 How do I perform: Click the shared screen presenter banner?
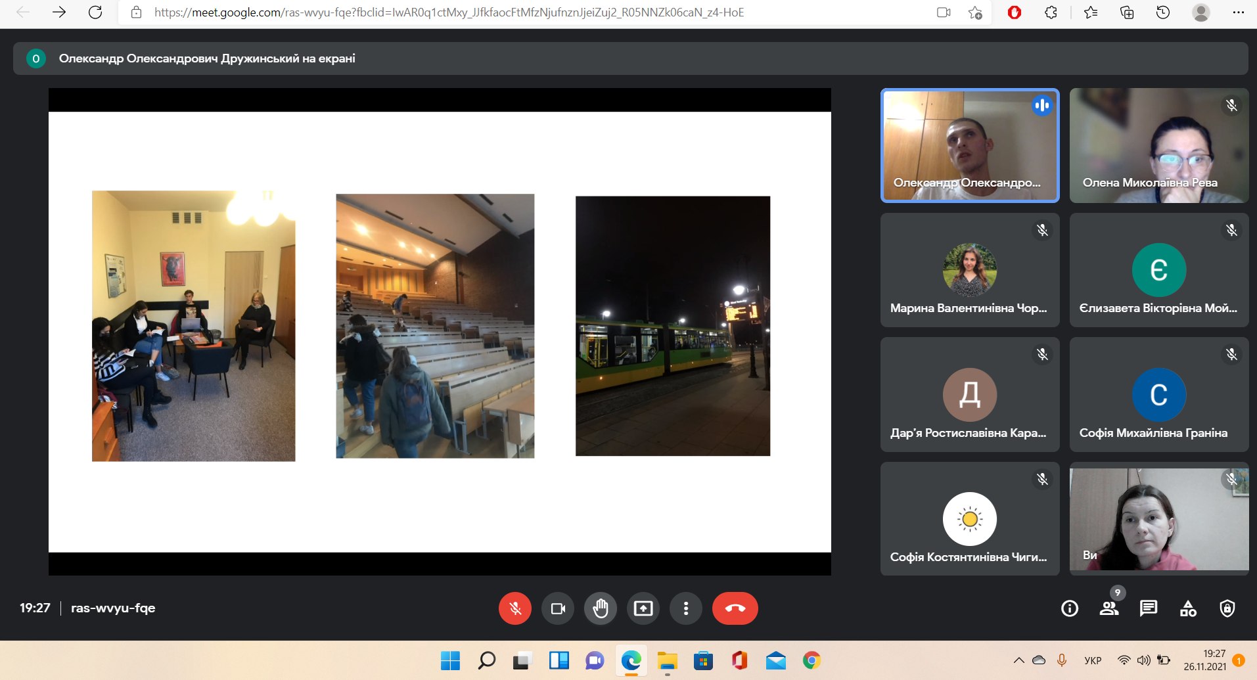[207, 58]
